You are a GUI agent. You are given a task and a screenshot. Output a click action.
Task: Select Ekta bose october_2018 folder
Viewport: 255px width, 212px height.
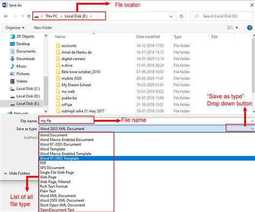pyautogui.click(x=81, y=72)
